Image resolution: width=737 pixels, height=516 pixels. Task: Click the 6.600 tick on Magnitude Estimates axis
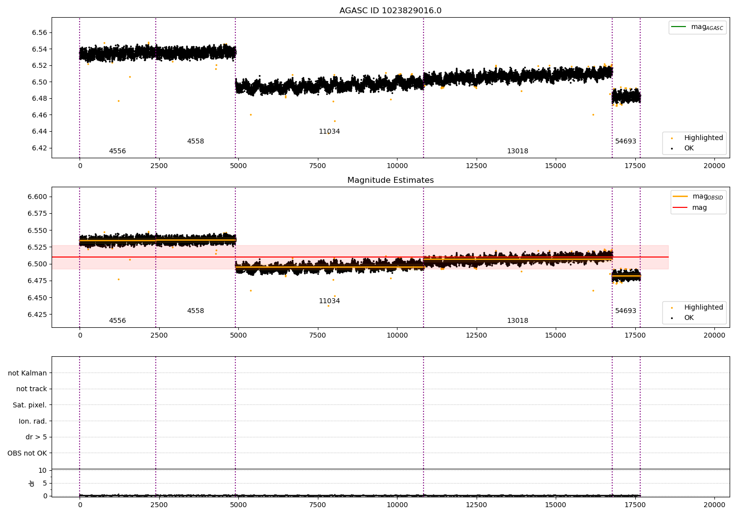click(x=37, y=197)
